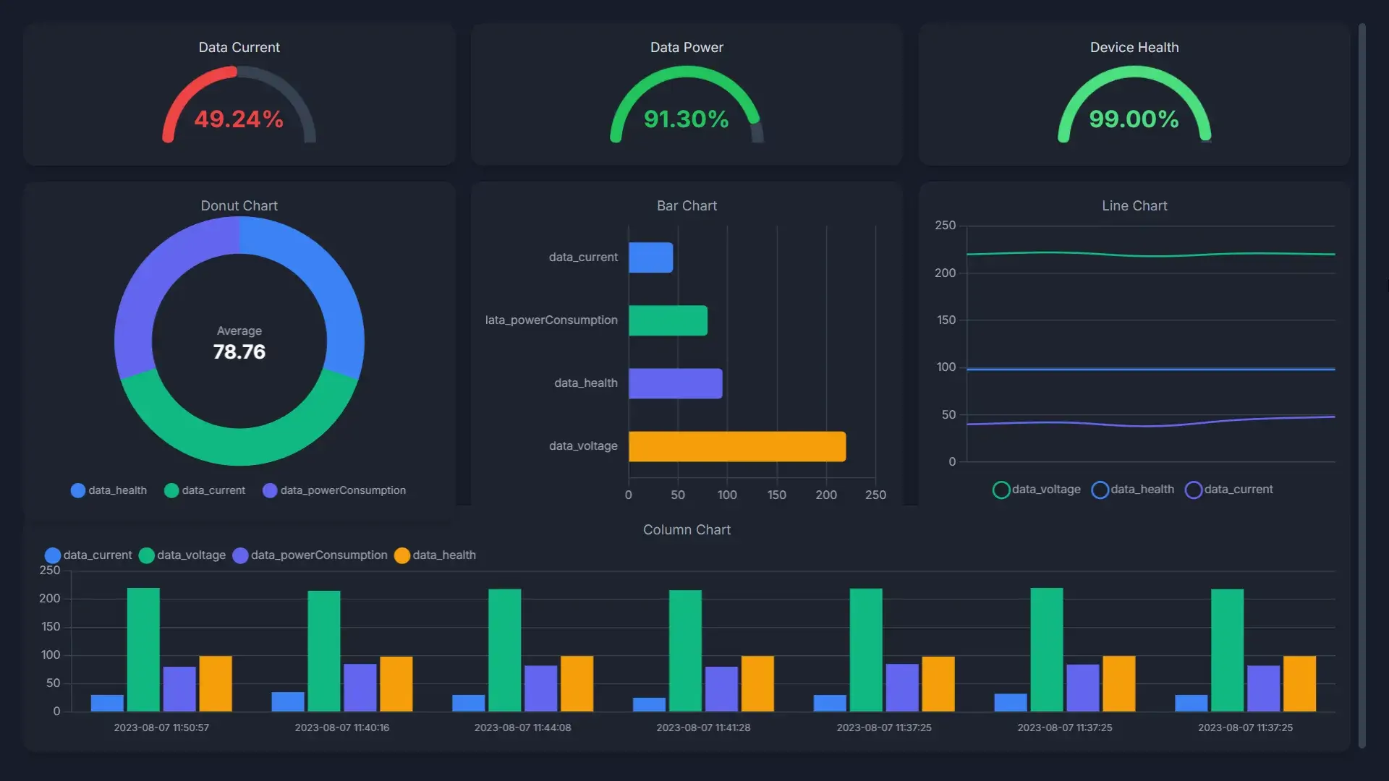Image resolution: width=1389 pixels, height=781 pixels.
Task: Toggle data_health legend in Column Chart
Action: tap(435, 555)
